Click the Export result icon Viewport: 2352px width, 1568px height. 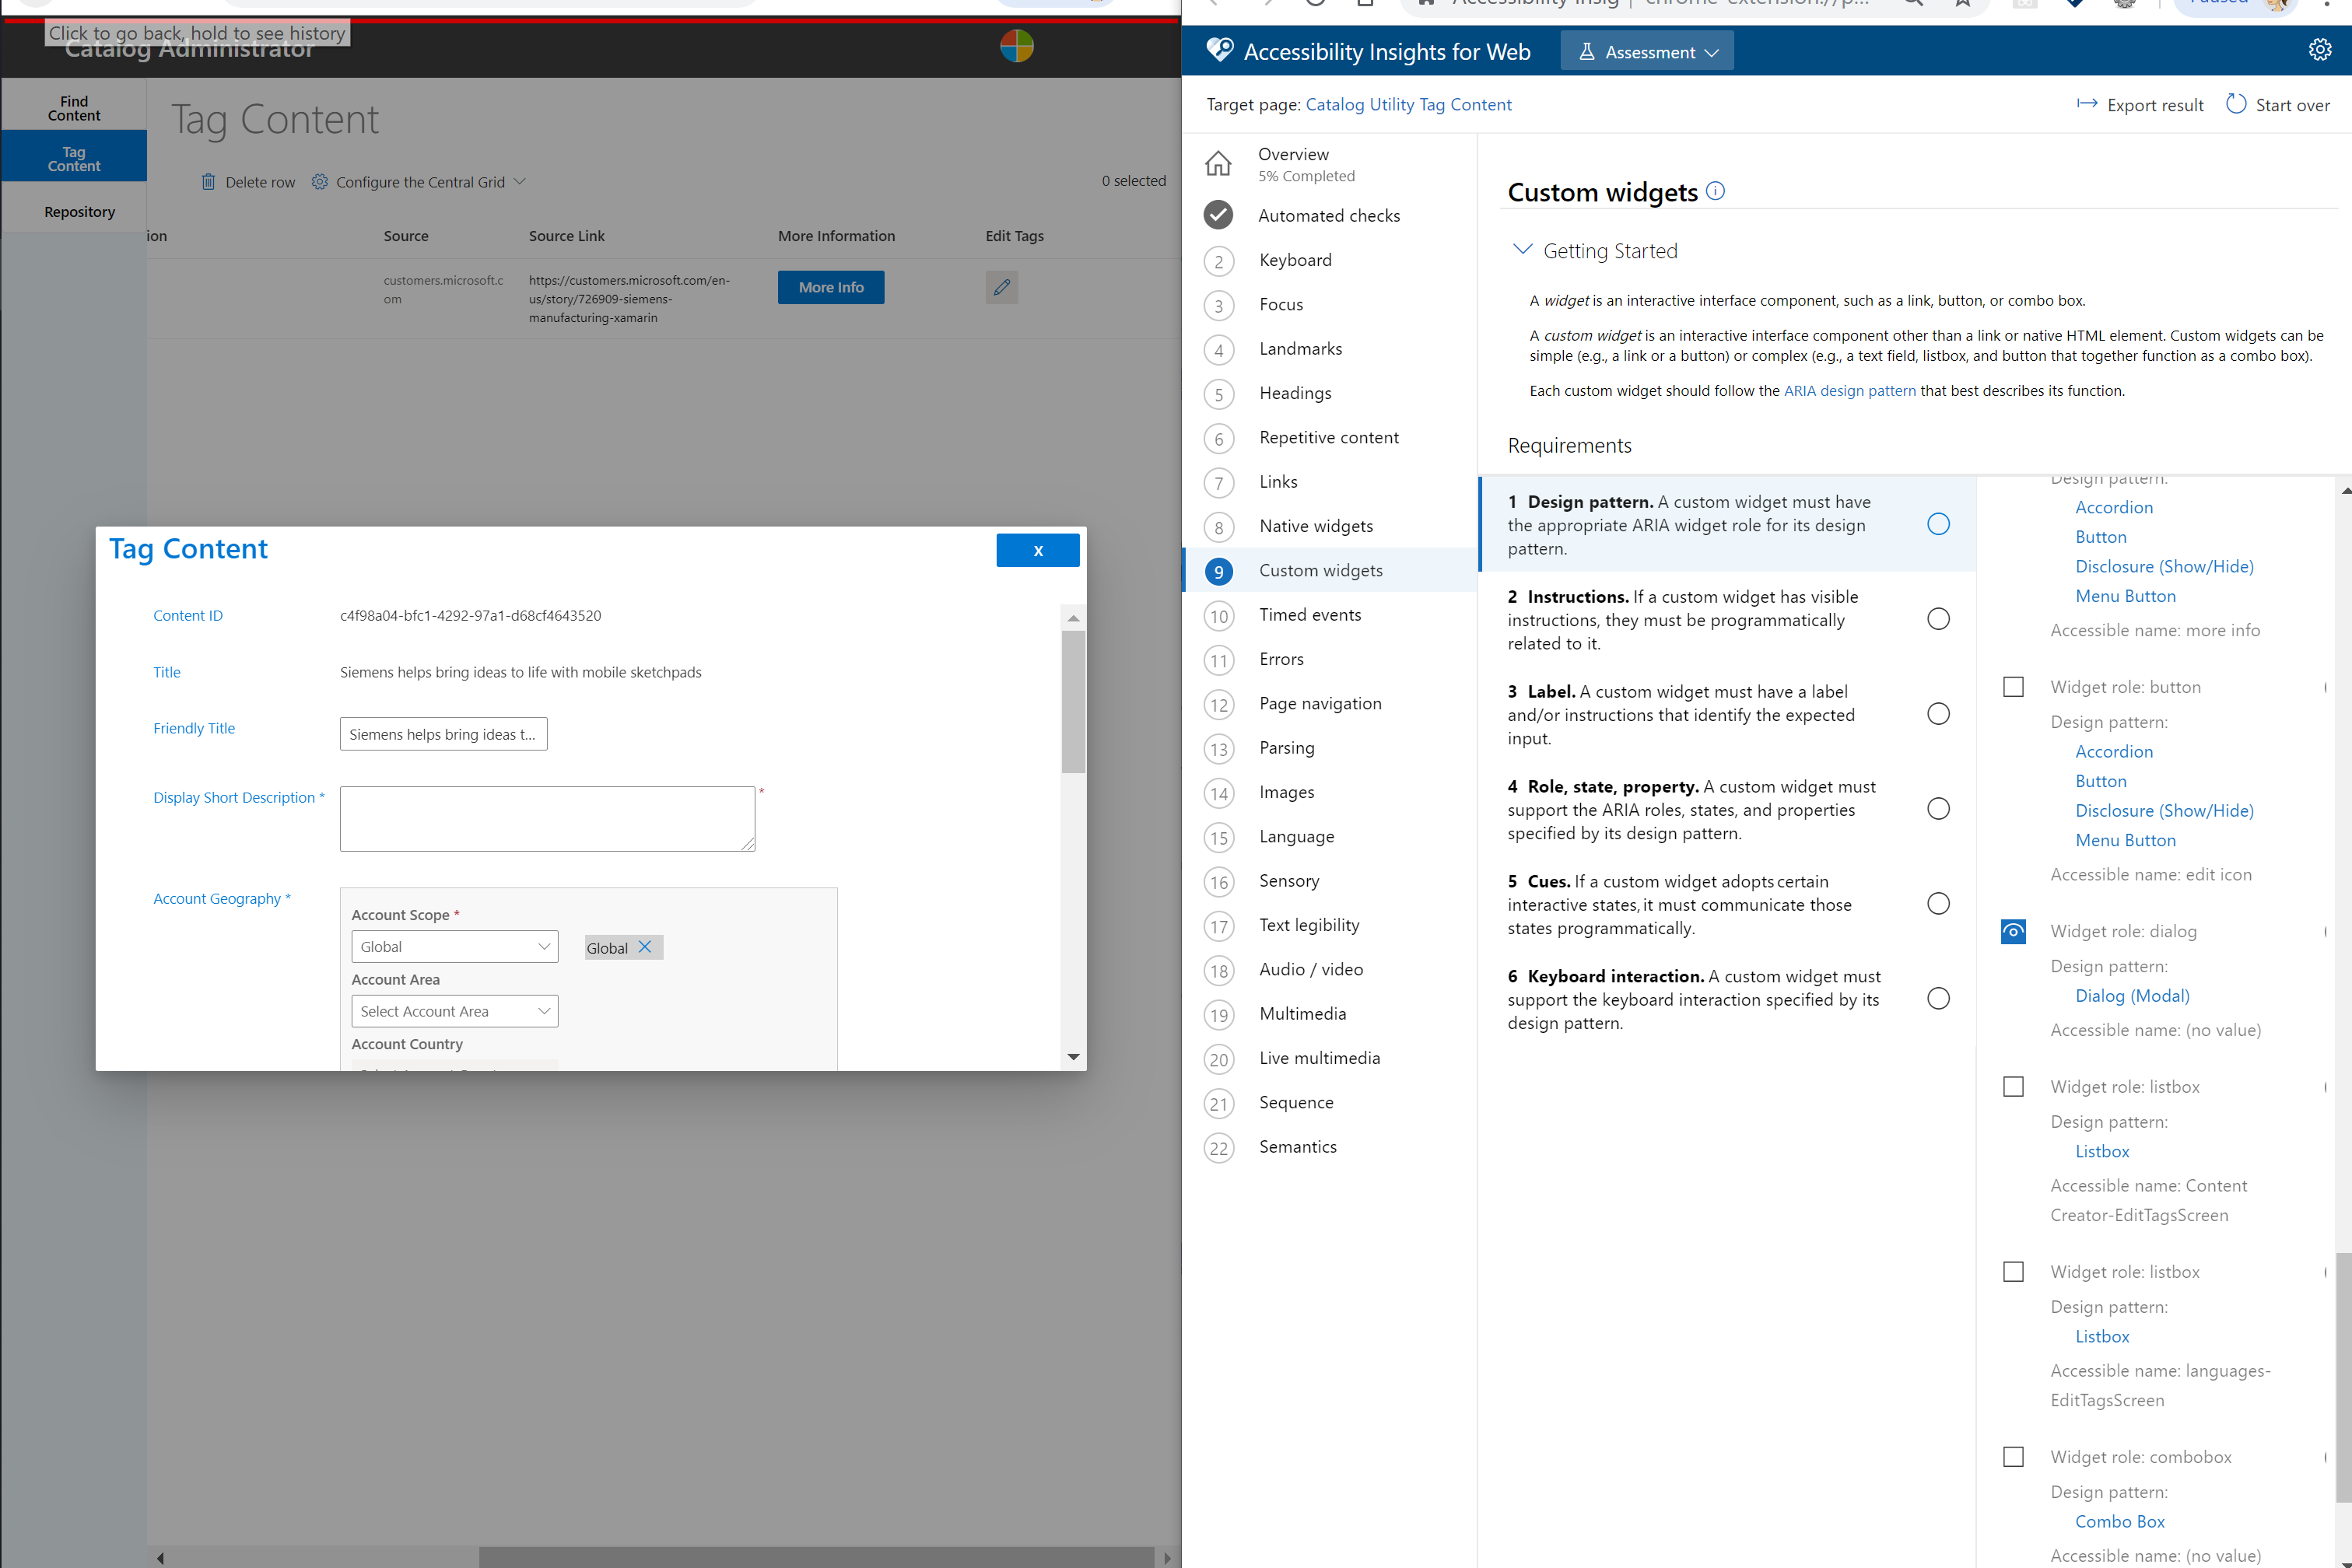tap(2087, 105)
